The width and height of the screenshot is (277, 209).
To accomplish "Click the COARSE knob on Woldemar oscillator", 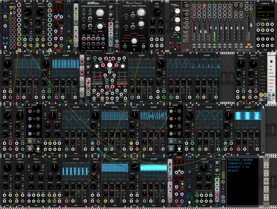I will [x=100, y=13].
